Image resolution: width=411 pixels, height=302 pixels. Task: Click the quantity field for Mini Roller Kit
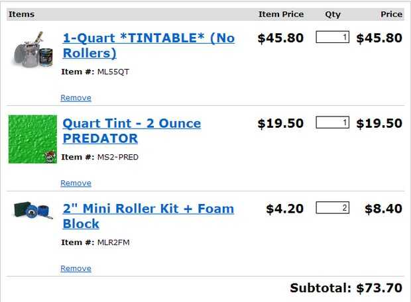point(332,208)
